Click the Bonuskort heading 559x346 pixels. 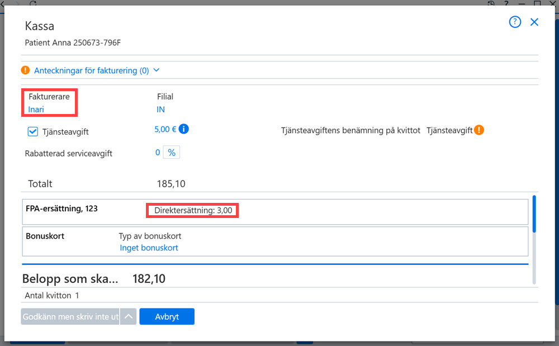point(45,236)
